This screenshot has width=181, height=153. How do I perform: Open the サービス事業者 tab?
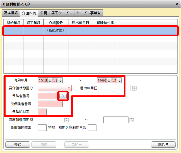point(89,13)
